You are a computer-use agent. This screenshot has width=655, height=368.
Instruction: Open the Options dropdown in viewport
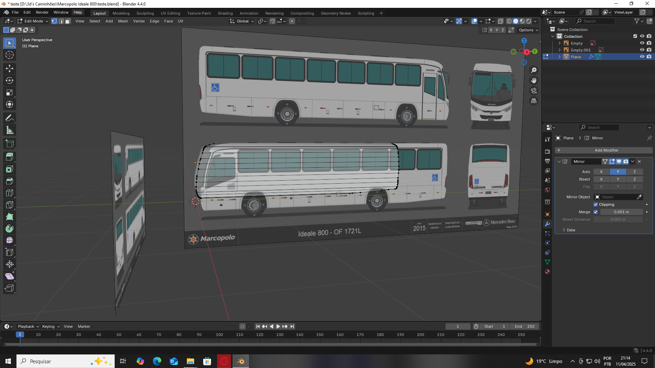(528, 30)
